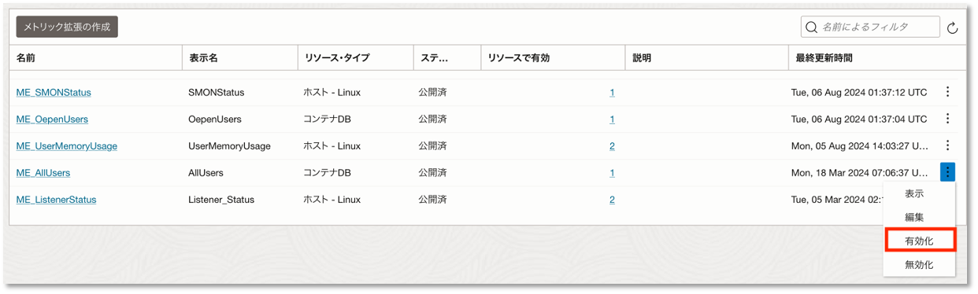Viewport: 978px width, 294px height.
Task: Click the search magnifier icon
Action: (812, 28)
